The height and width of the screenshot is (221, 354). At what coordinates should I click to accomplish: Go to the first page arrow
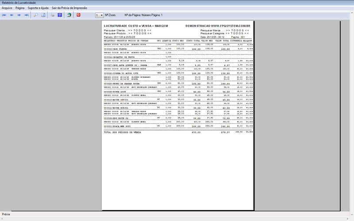click(x=4, y=15)
